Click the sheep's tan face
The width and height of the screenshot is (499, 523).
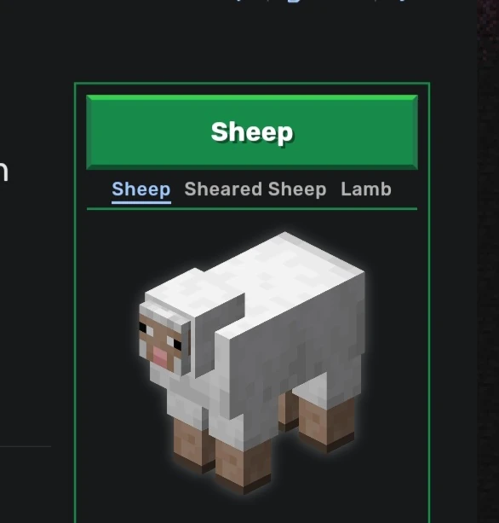pyautogui.click(x=161, y=342)
